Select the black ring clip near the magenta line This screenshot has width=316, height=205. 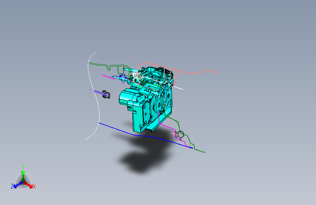(x=180, y=135)
